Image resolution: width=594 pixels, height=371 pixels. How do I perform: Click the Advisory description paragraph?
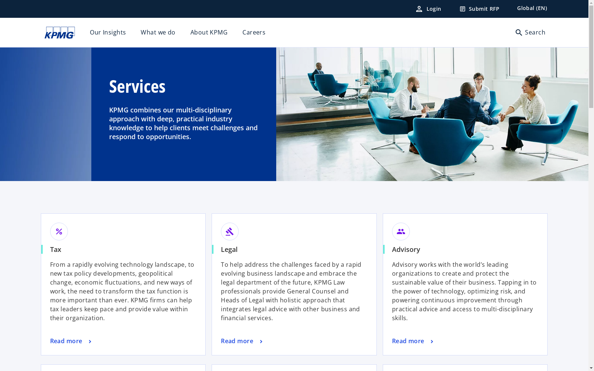(x=464, y=291)
